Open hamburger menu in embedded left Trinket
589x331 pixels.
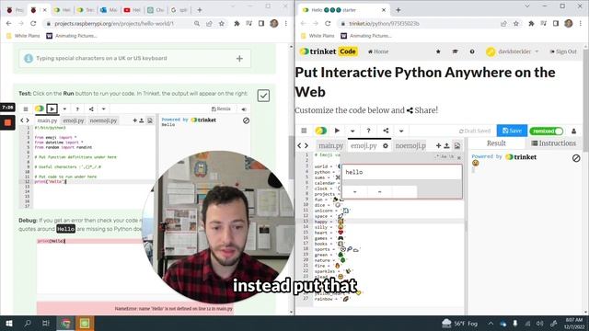click(x=26, y=108)
